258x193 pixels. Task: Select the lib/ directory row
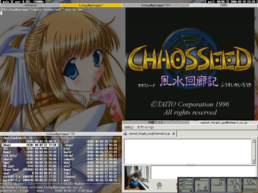tap(90, 173)
